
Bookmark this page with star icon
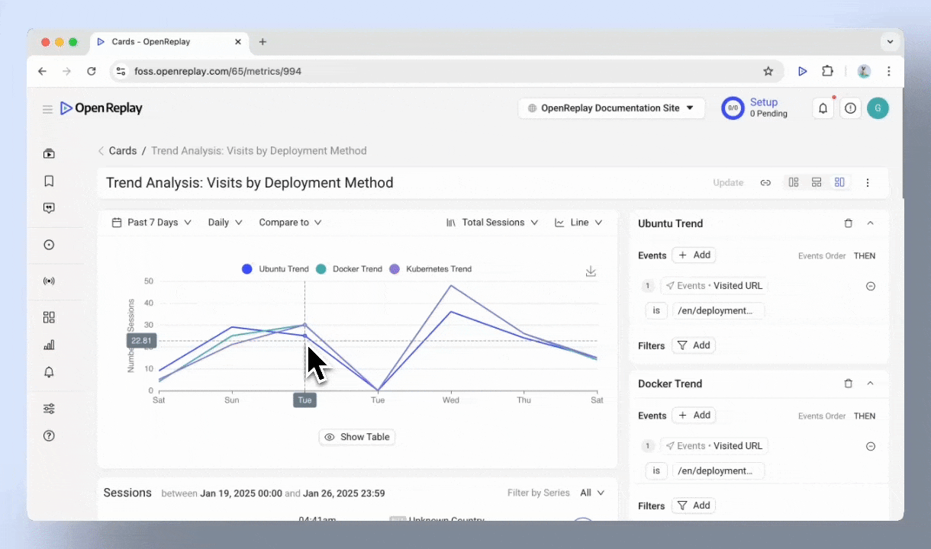tap(768, 71)
